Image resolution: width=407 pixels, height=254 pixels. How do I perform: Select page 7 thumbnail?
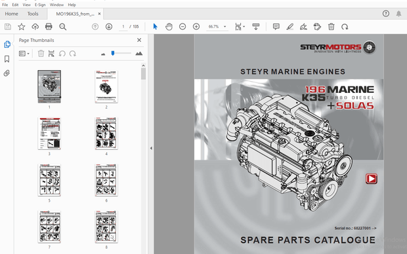[x=49, y=227]
